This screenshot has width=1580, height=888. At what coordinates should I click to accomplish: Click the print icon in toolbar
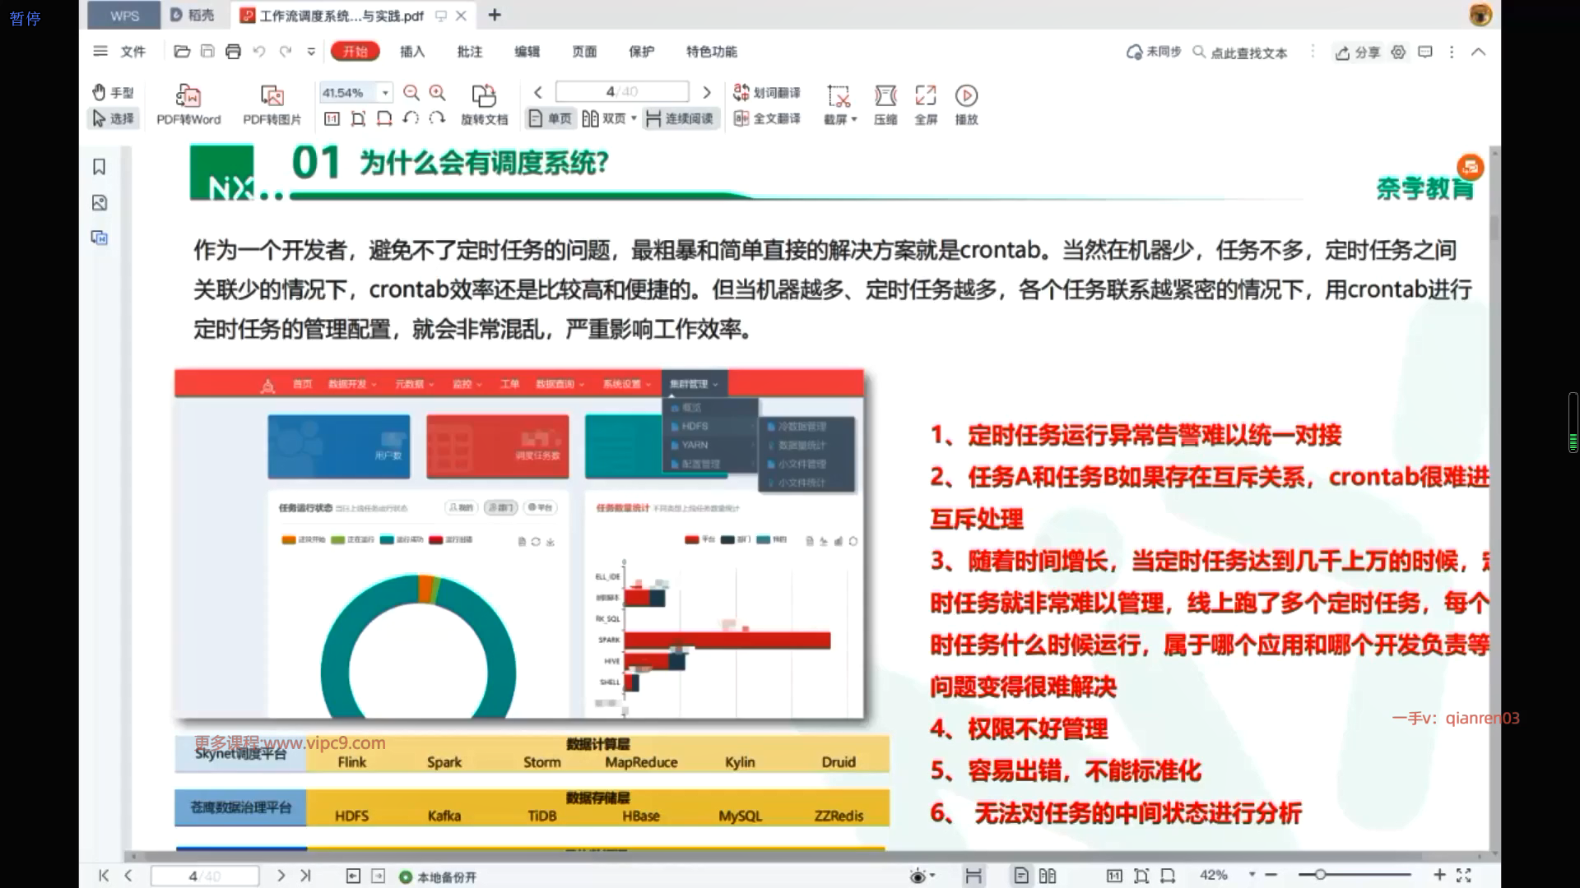(233, 52)
